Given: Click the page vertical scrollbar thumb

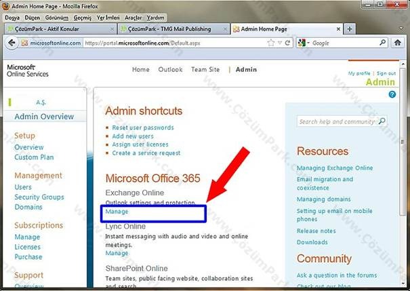Looking at the screenshot, I should pos(403,141).
